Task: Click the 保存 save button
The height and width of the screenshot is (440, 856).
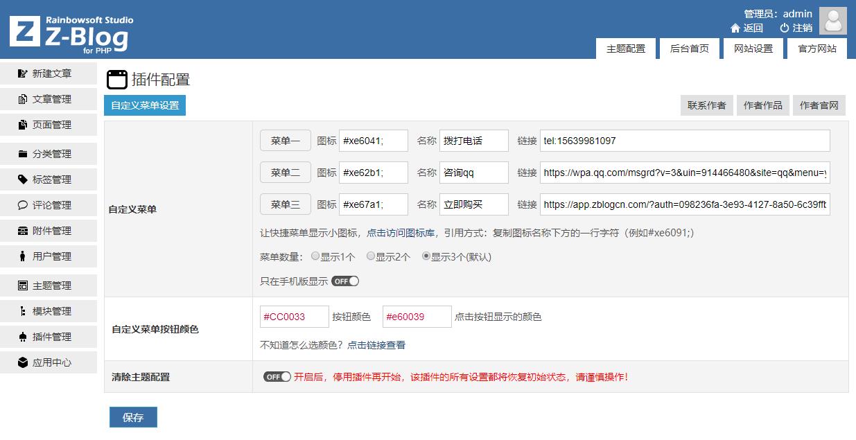Action: coord(132,416)
